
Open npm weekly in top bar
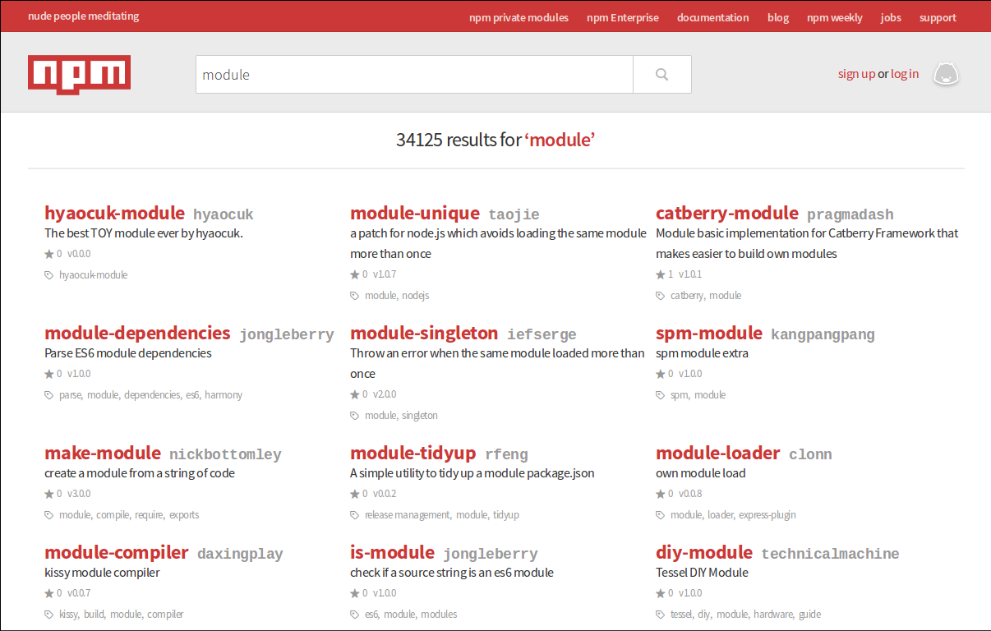tap(835, 17)
